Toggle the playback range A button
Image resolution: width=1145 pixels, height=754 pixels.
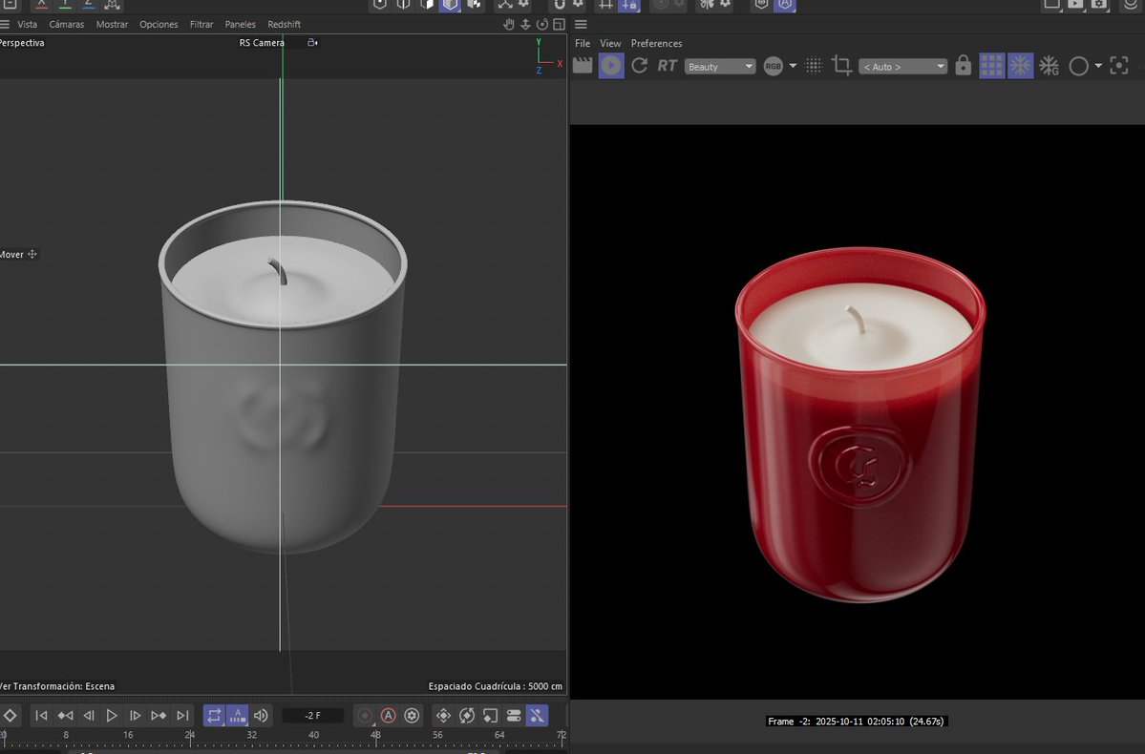(x=238, y=715)
